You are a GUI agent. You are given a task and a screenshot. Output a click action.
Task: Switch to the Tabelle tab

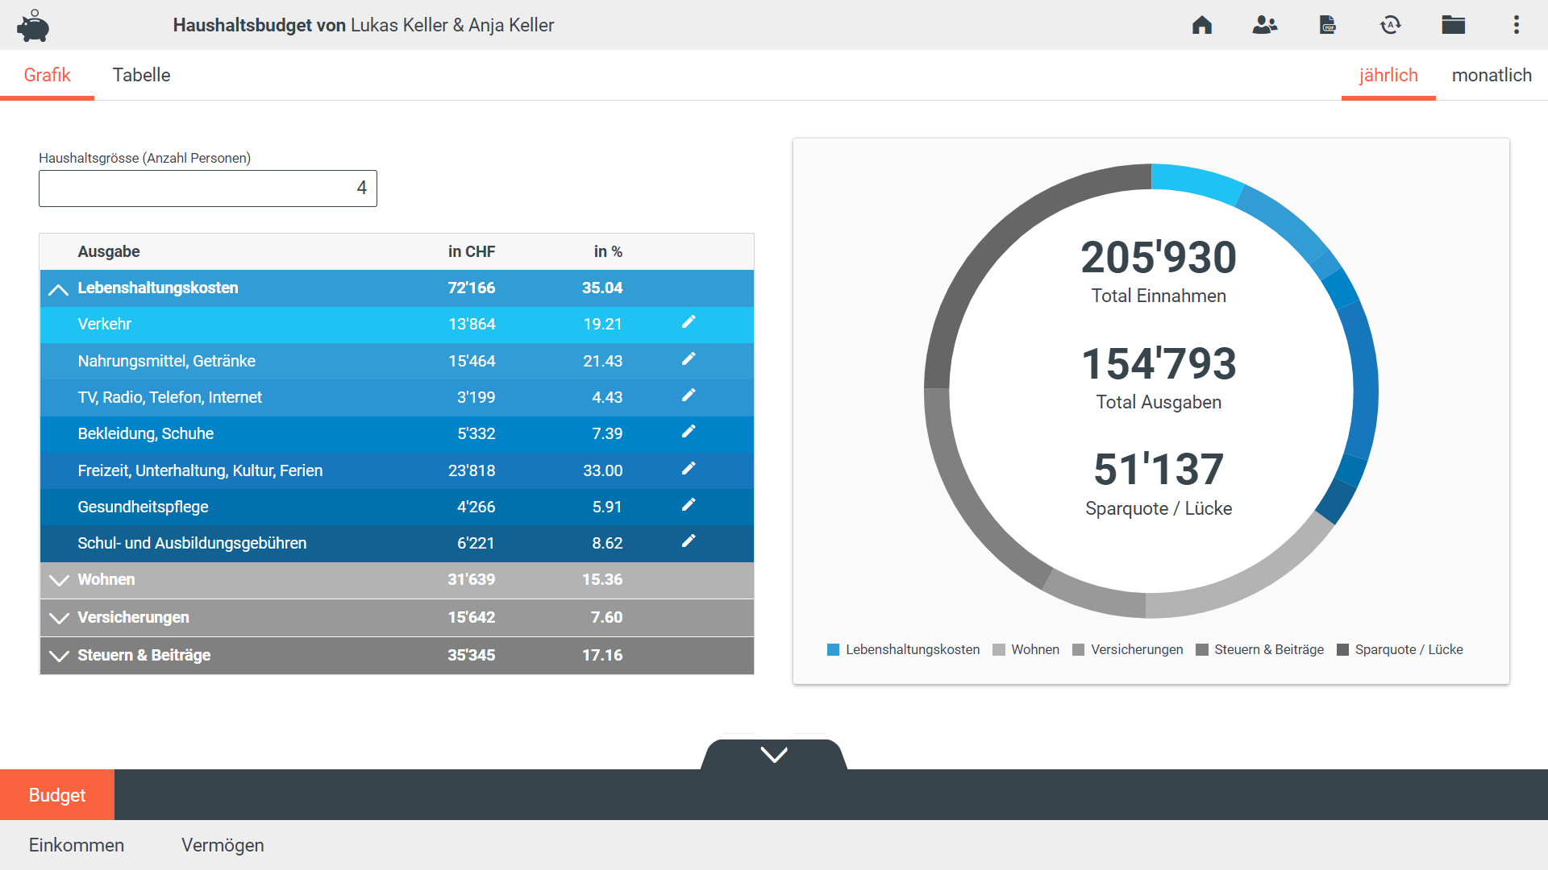click(x=141, y=75)
